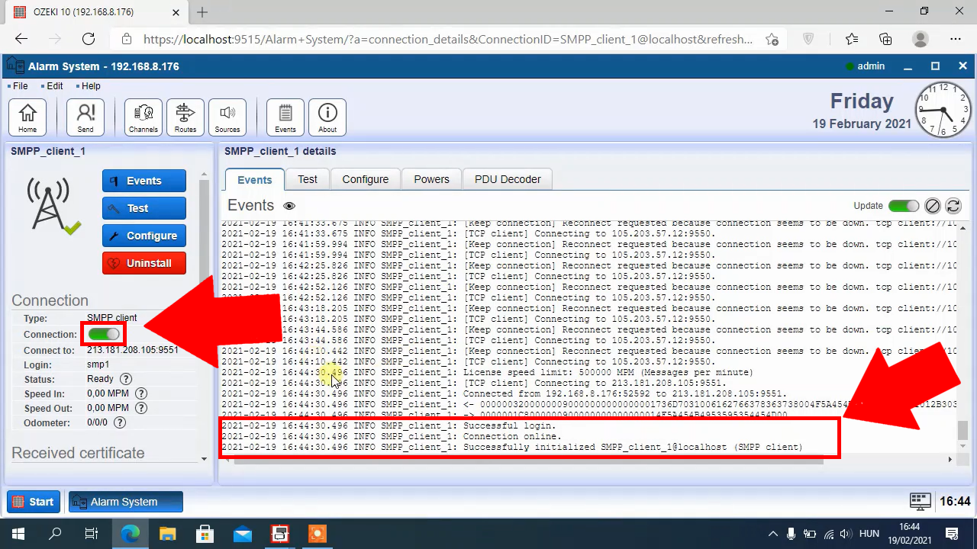Screen dimensions: 977x549
Task: Click the event log vertical scrollbar thumb
Action: (x=963, y=429)
